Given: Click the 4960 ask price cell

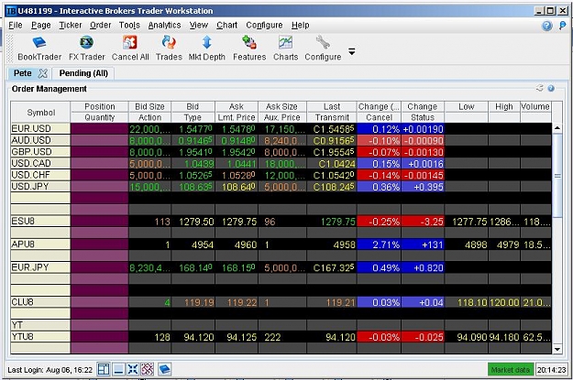Looking at the screenshot, I should pos(237,244).
